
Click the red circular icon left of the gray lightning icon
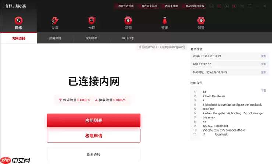pos(219,6)
